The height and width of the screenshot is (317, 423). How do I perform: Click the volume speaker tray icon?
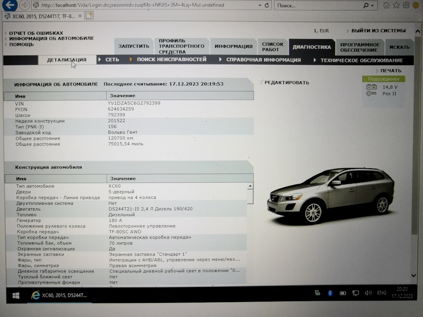pyautogui.click(x=368, y=293)
